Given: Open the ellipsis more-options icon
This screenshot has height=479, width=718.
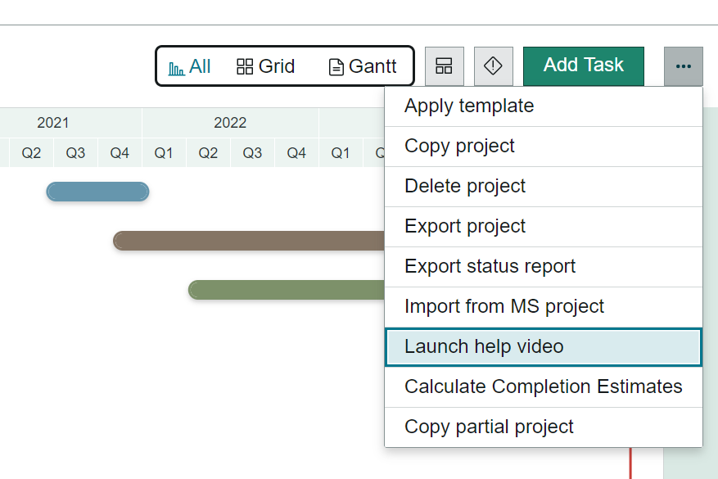Looking at the screenshot, I should click(x=682, y=66).
